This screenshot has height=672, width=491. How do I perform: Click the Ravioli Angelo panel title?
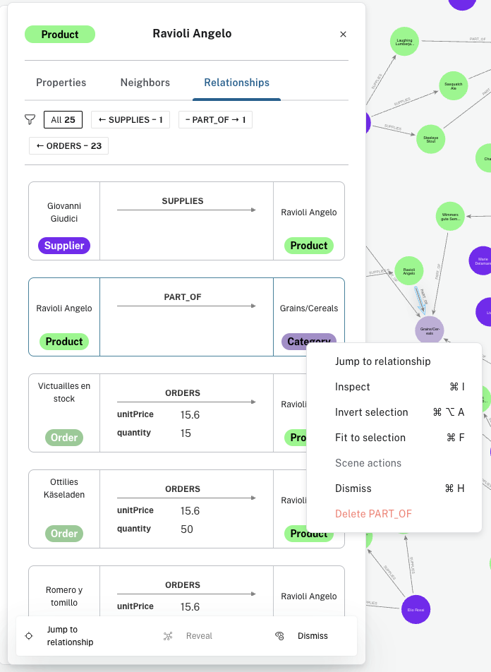(192, 33)
